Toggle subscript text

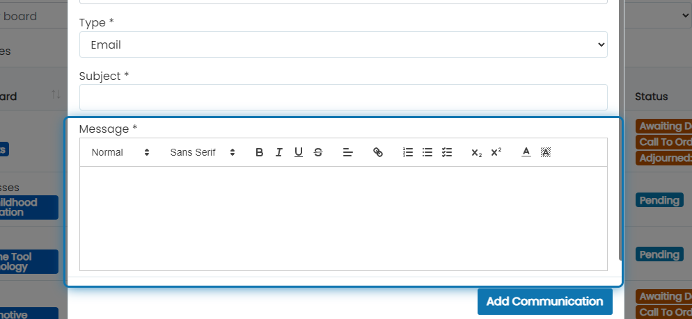click(477, 152)
